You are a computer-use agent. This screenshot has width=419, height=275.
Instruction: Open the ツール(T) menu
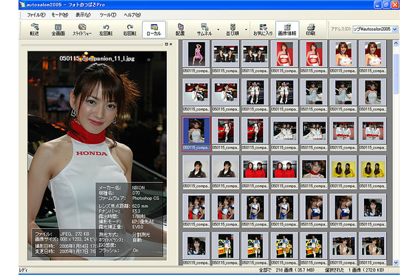108,15
